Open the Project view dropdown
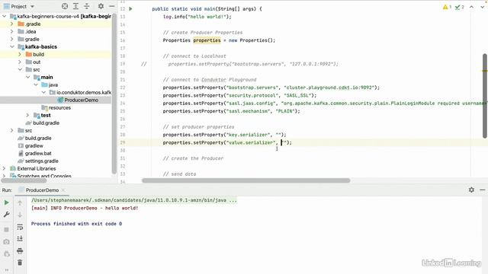This screenshot has height=274, width=488. 32,6
